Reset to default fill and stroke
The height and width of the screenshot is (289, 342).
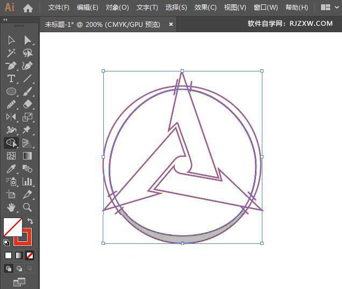(6, 243)
